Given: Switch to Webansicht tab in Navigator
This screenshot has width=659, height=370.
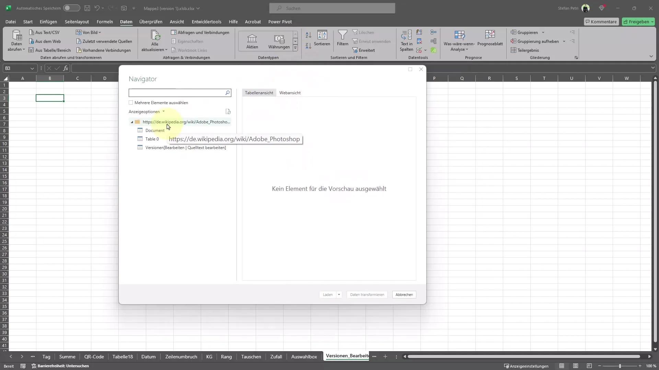Looking at the screenshot, I should 290,92.
